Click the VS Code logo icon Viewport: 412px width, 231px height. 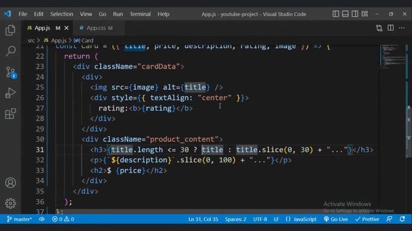click(x=8, y=13)
